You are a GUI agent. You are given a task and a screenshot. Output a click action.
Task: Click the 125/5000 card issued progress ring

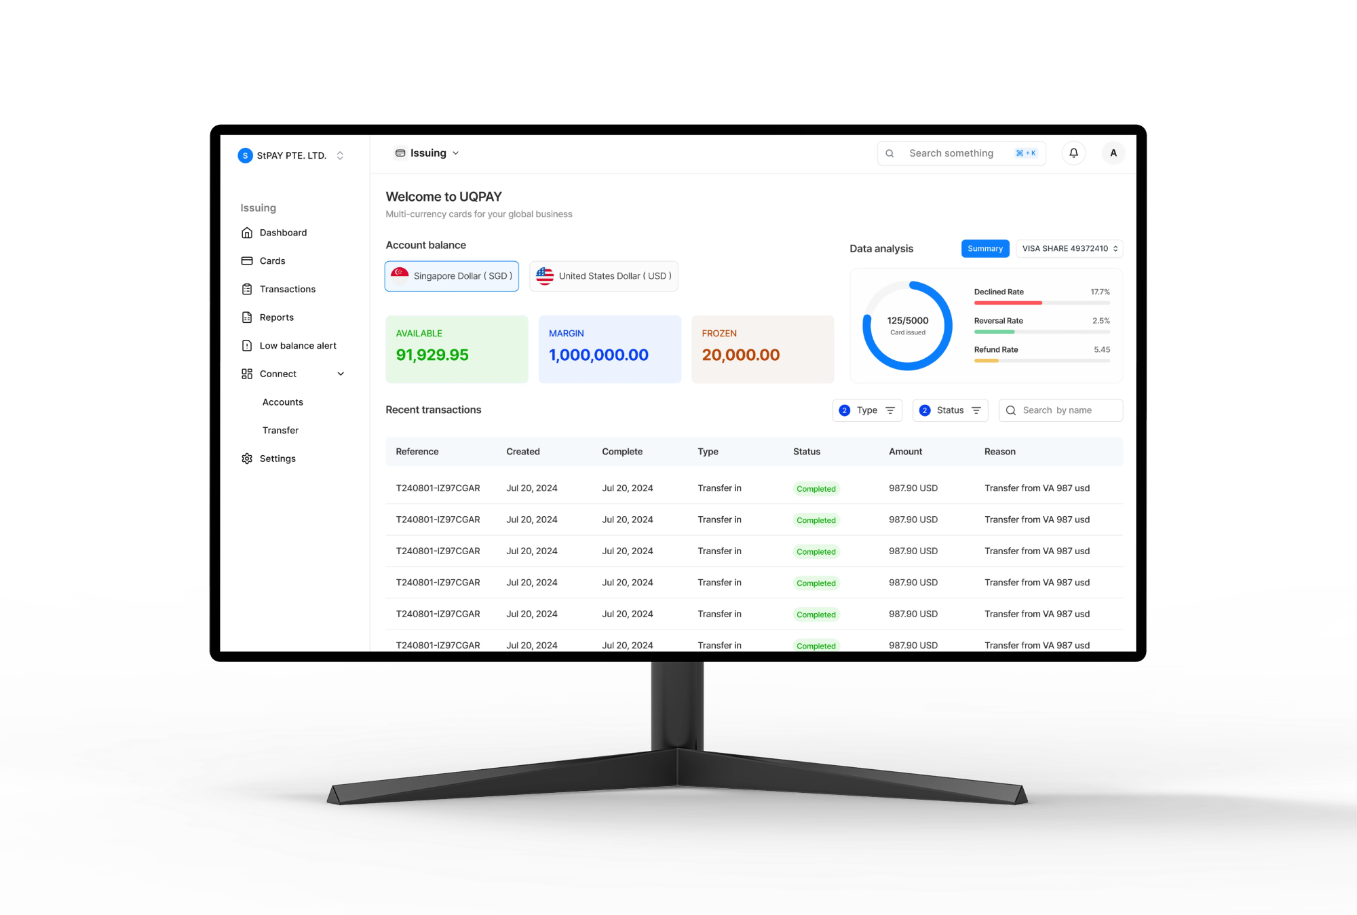(908, 326)
